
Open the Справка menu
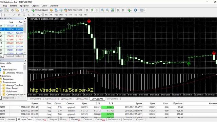coord(54,6)
